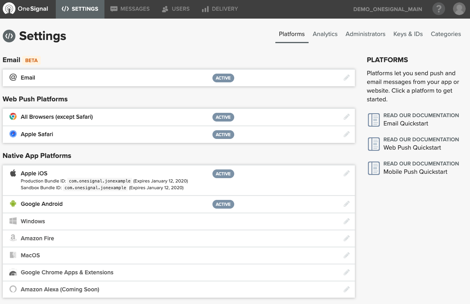Click the Amazon Fire logo icon
The width and height of the screenshot is (470, 304).
click(13, 238)
